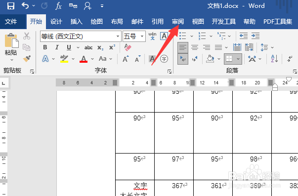Copy selection with the copy icon
The height and width of the screenshot is (196, 298).
tap(26, 47)
